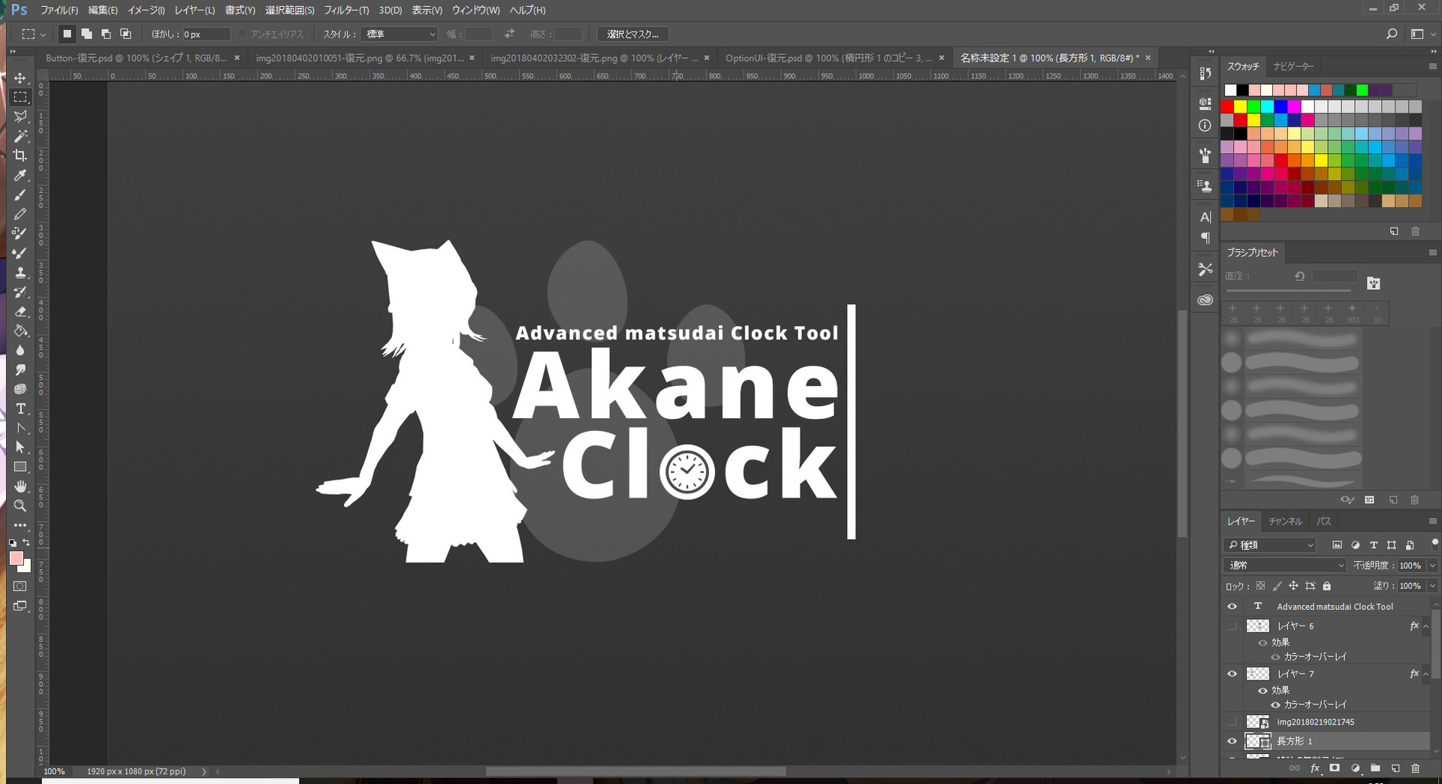The height and width of the screenshot is (784, 1442).
Task: Open the blend mode 通常 dropdown
Action: 1284,565
